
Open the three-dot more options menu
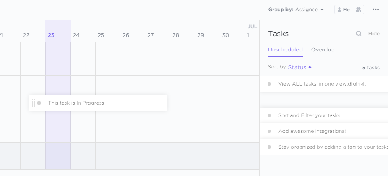(x=376, y=10)
